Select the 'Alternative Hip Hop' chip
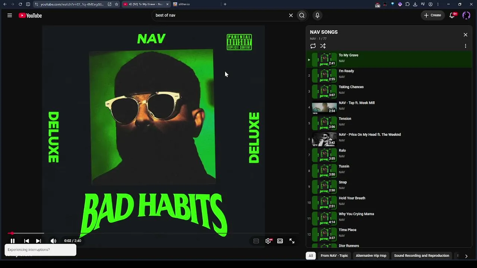Screen dimensions: 477x268 point(371,256)
